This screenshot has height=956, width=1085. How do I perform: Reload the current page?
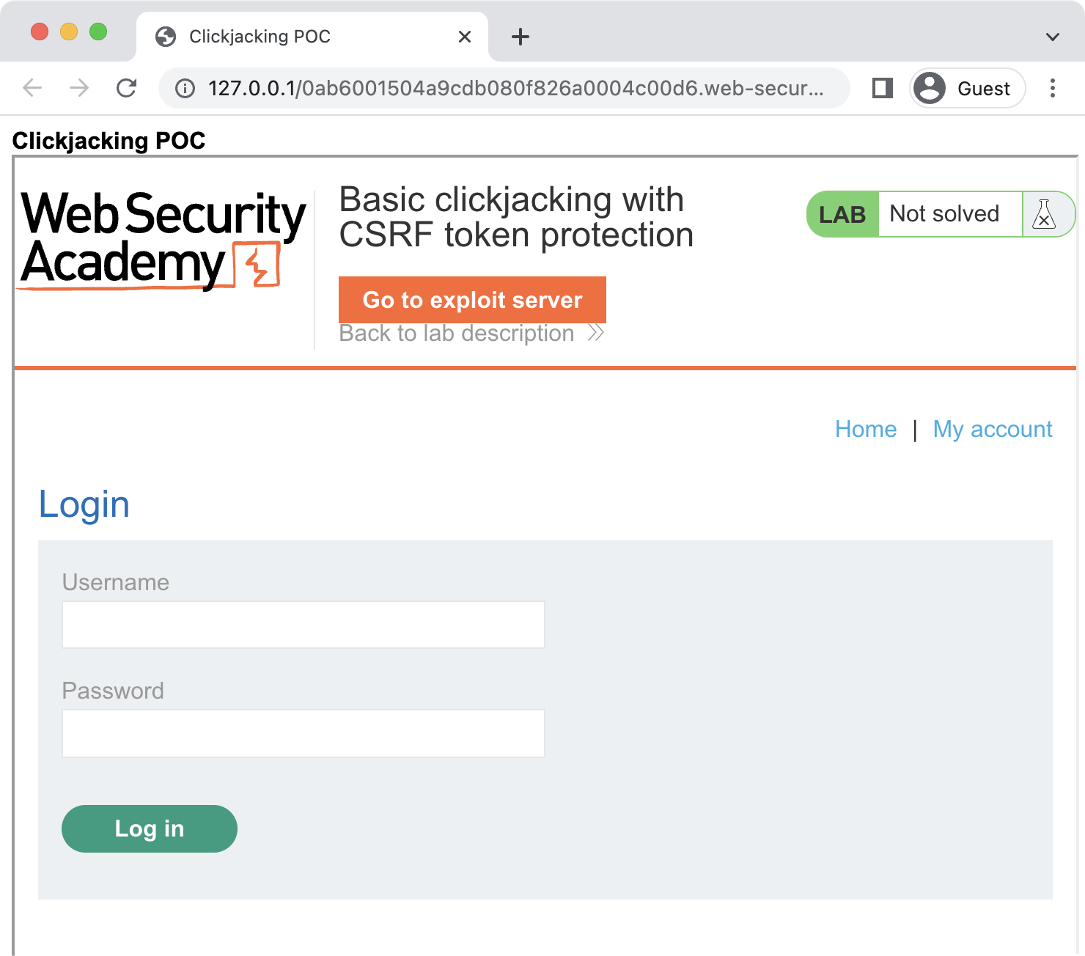[x=127, y=88]
